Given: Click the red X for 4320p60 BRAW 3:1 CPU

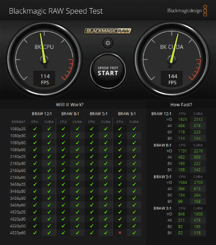Looking at the screenshot, I should pos(120,233).
